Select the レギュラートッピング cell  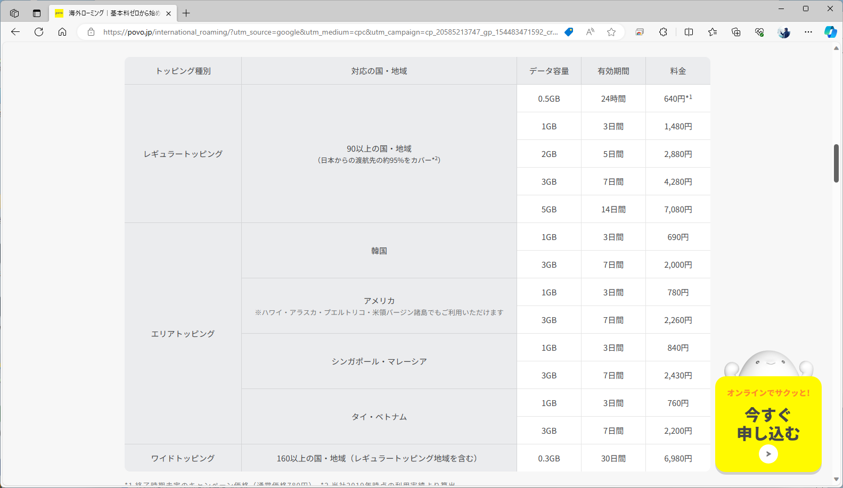[183, 154]
